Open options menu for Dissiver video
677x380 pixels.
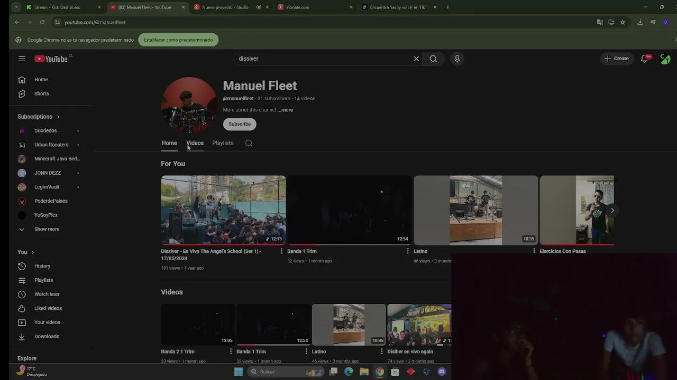281,251
